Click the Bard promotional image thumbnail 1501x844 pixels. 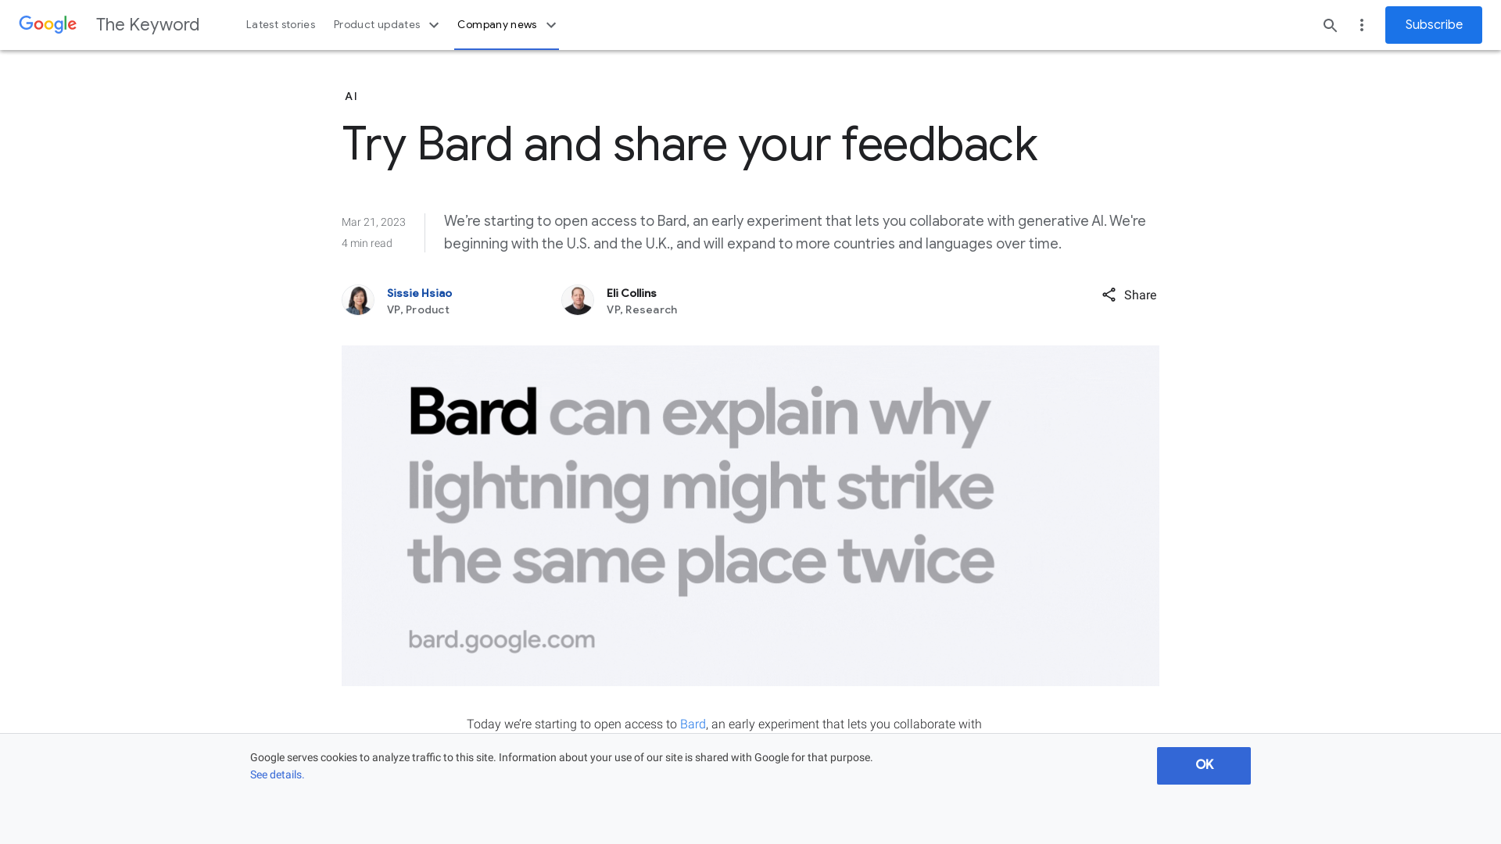750,515
